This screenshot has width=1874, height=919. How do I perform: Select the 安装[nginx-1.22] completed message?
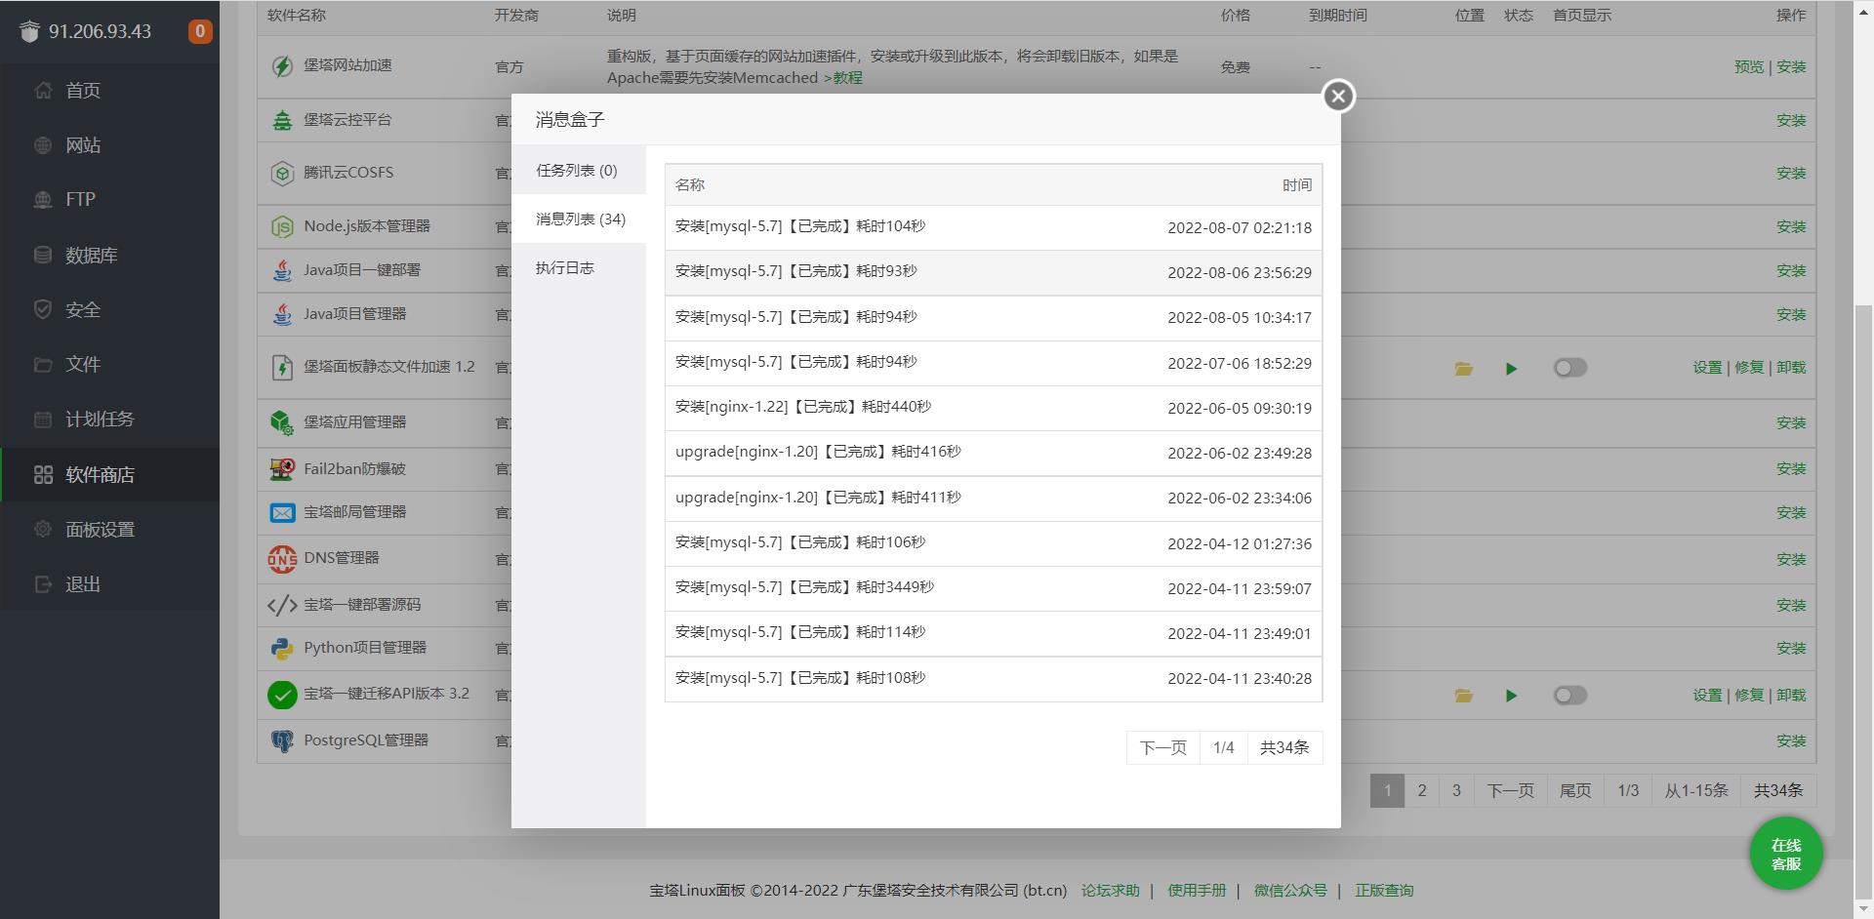click(994, 408)
